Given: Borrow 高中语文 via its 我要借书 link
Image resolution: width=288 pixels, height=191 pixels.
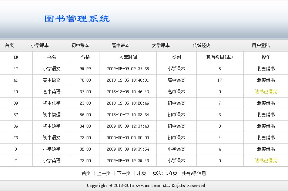Looking at the screenshot, I should click(x=266, y=80).
